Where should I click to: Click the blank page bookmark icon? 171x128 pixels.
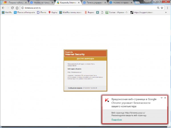[x=102, y=13]
